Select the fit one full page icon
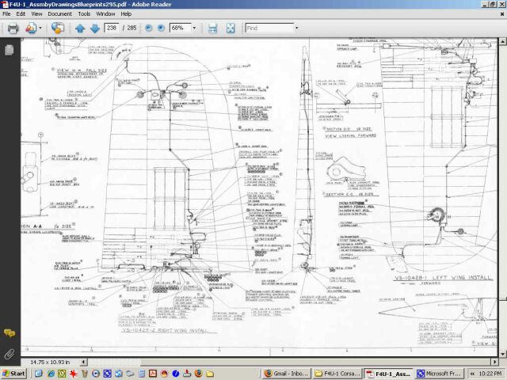 click(231, 28)
